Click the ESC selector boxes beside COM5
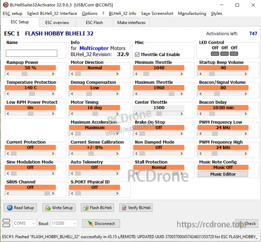The width and height of the screenshot is (261, 242). click(6, 223)
